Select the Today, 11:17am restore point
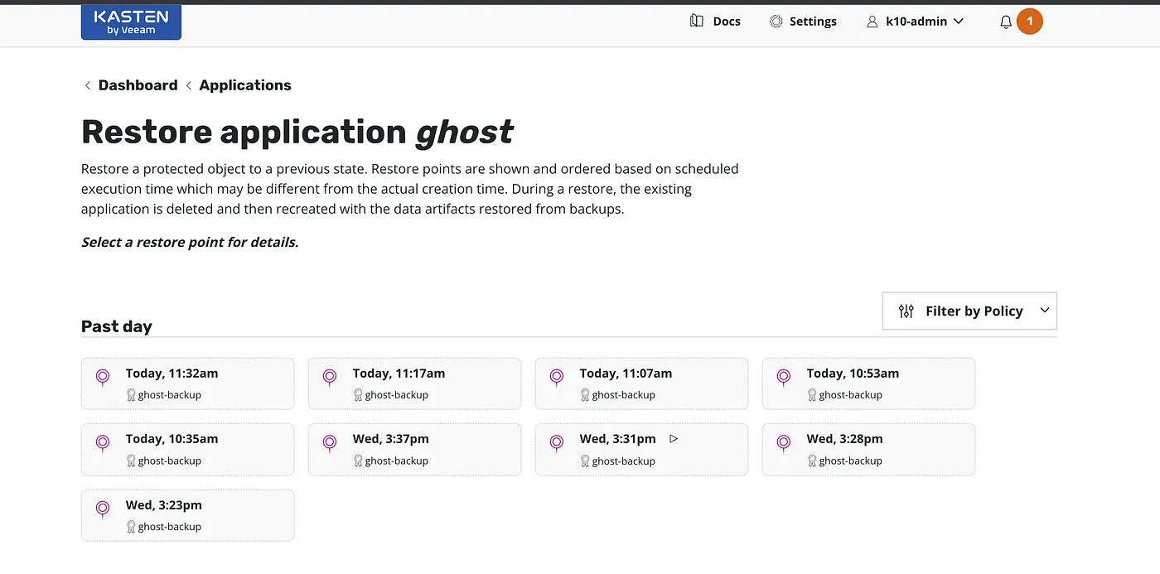The width and height of the screenshot is (1160, 574). point(414,383)
